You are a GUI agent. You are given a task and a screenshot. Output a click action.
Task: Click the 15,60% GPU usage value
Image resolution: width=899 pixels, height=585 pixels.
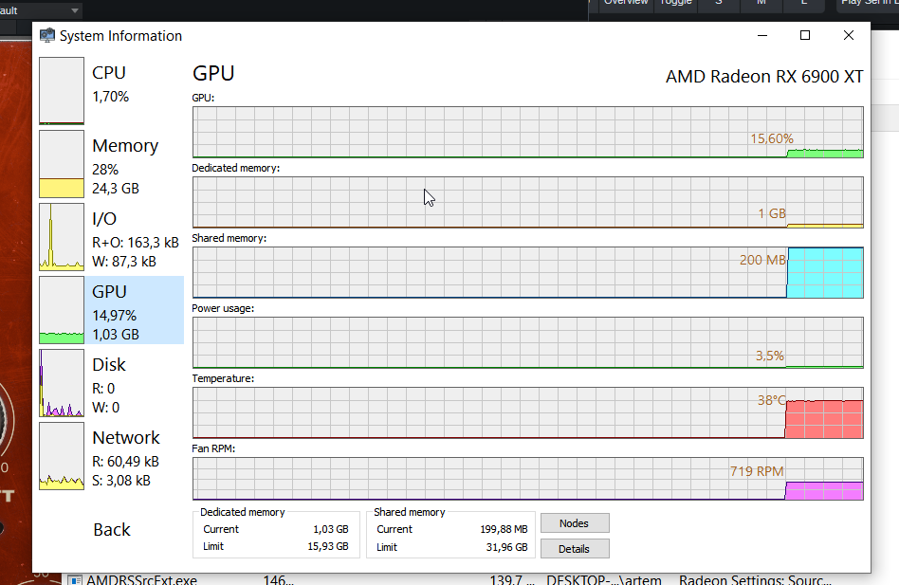click(772, 138)
